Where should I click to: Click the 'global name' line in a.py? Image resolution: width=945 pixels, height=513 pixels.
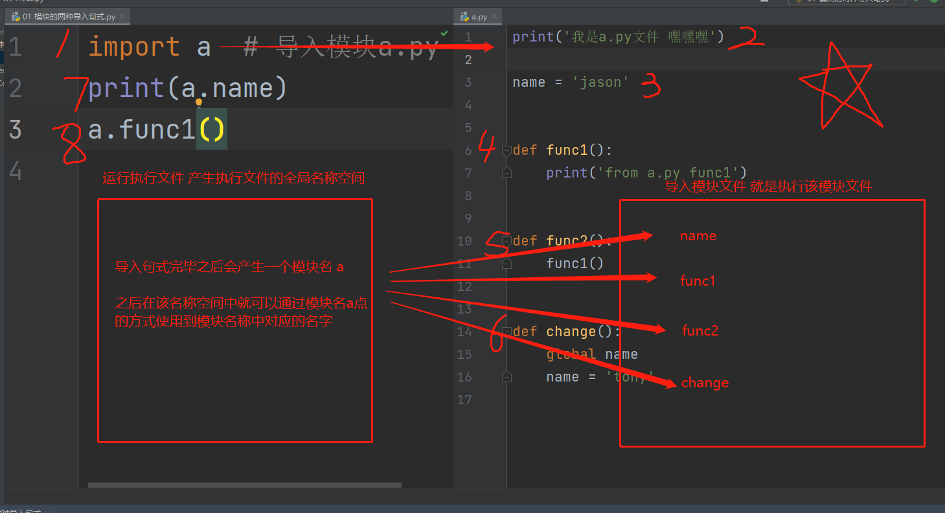[592, 354]
